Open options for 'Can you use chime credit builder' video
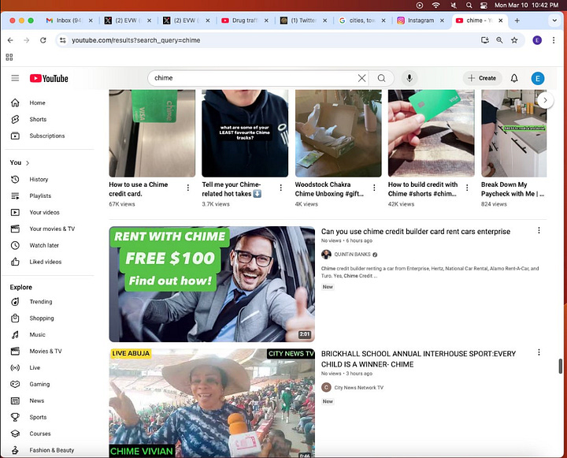The height and width of the screenshot is (458, 567). [x=539, y=230]
